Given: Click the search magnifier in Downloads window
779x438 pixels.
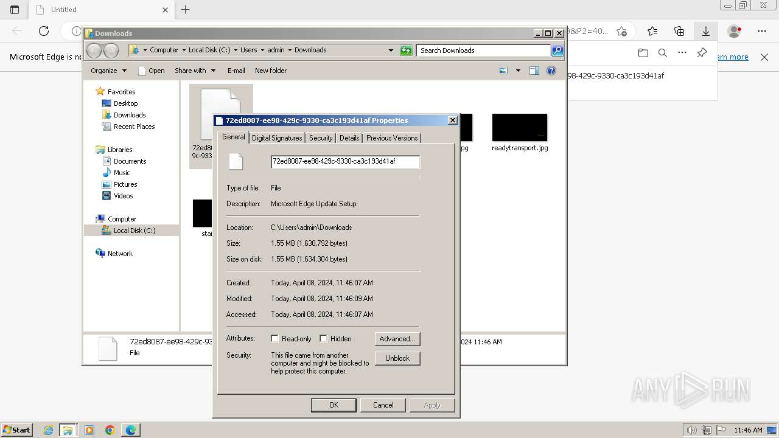Looking at the screenshot, I should point(557,50).
